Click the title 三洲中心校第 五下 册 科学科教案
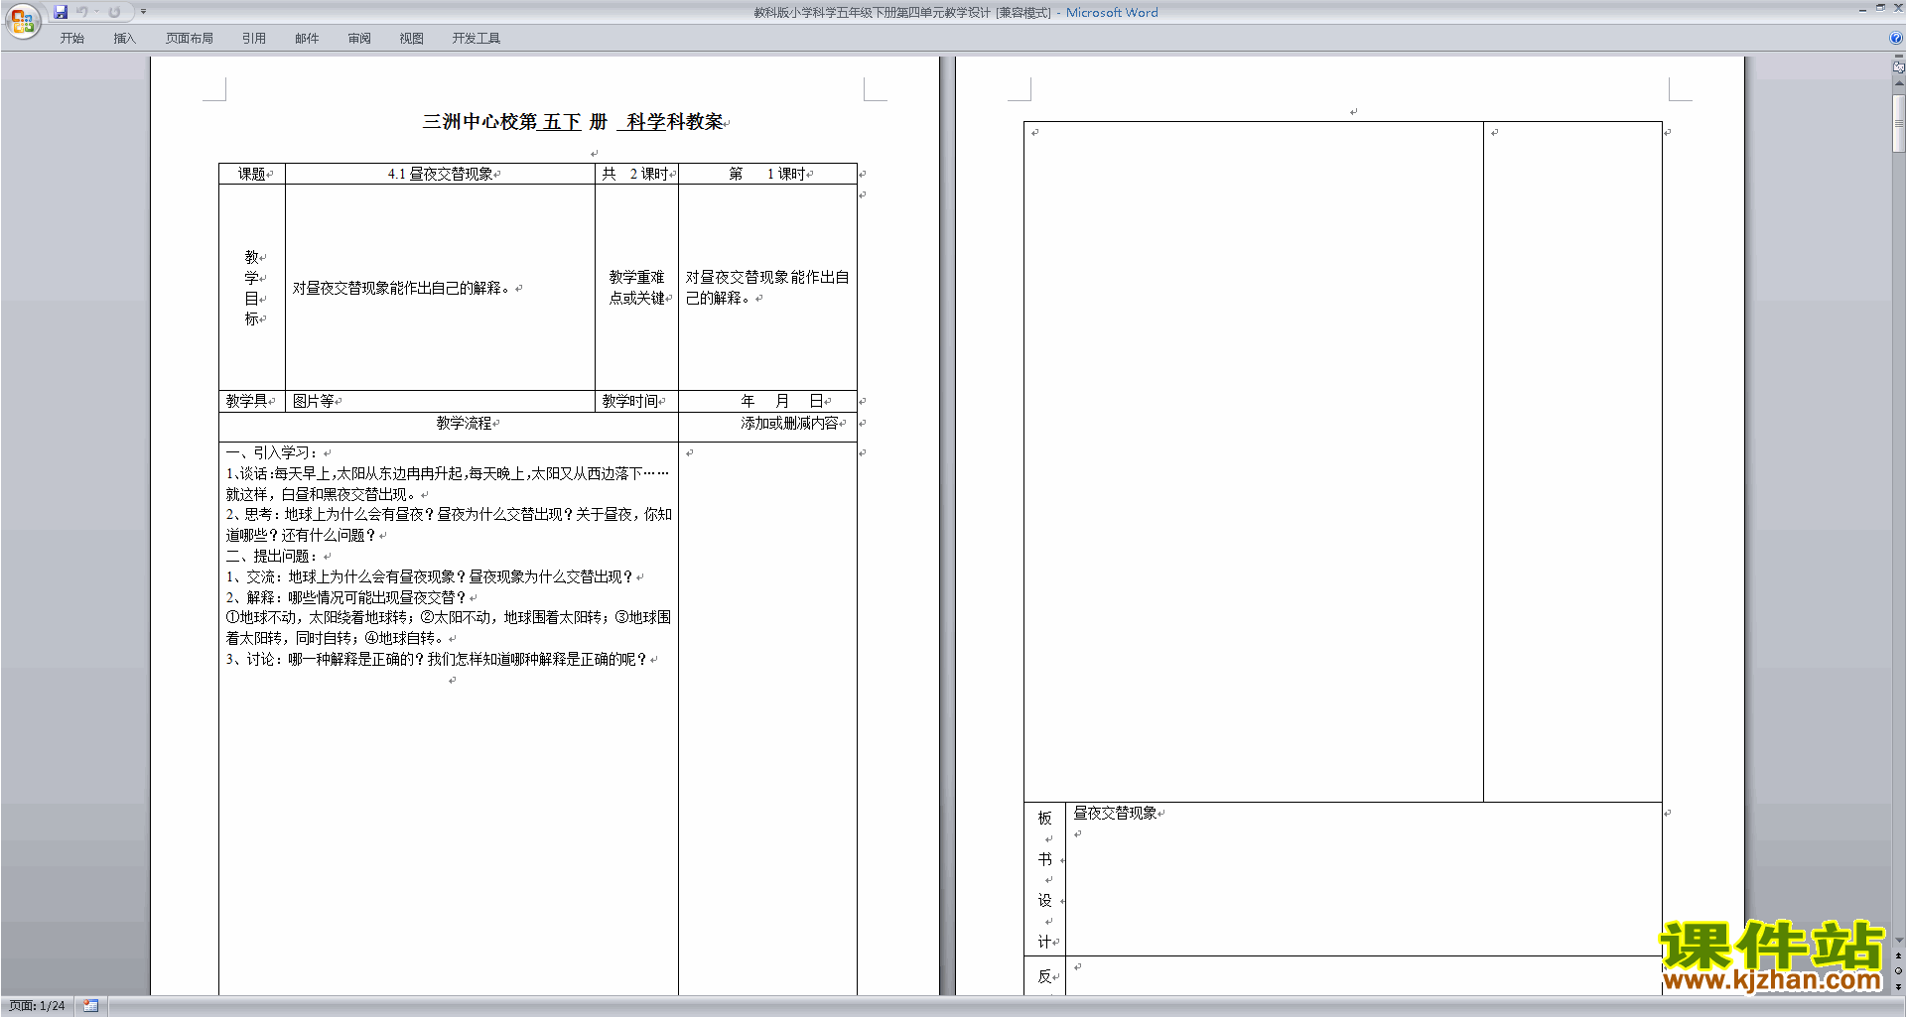Viewport: 1906px width, 1017px height. pos(573,122)
